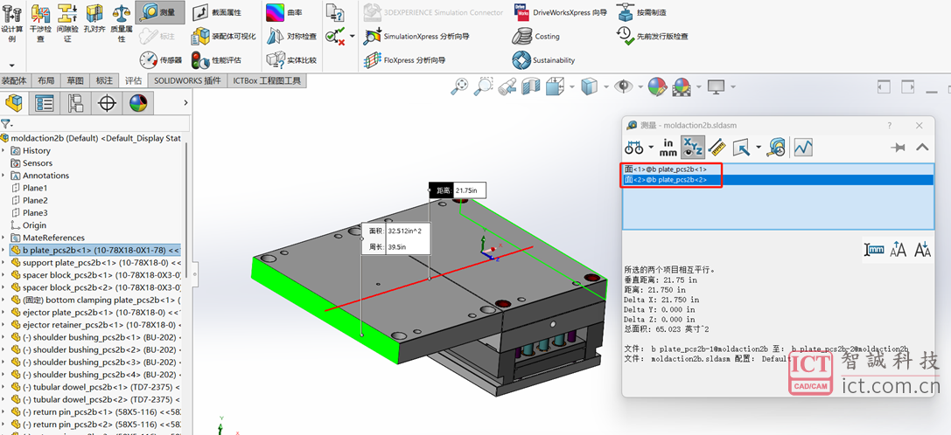Click Zoom to Fit in view toolbar
The width and height of the screenshot is (951, 435).
coord(459,86)
